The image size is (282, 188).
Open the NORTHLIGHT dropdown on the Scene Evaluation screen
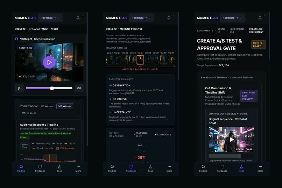pos(50,18)
